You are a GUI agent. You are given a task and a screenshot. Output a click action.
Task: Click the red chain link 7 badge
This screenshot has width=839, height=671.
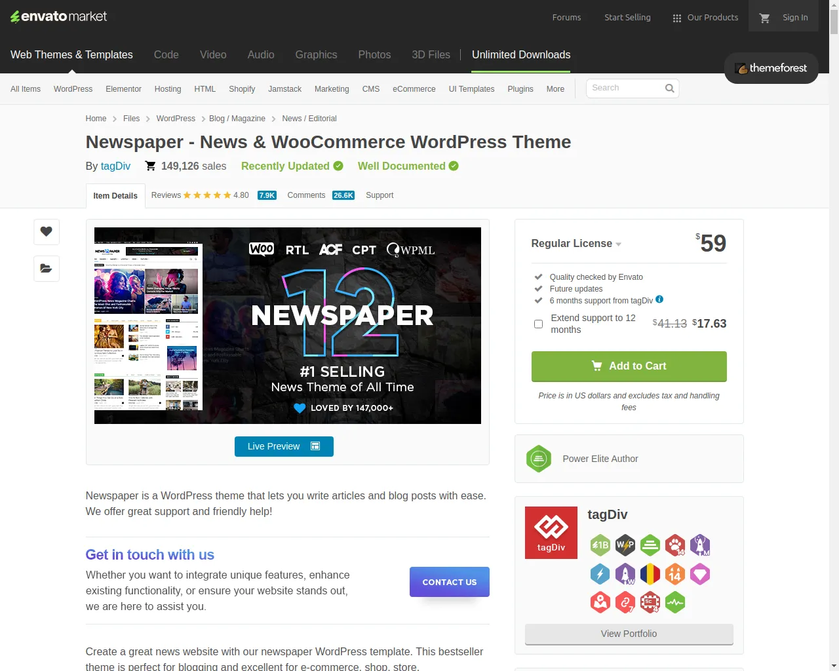[625, 602]
